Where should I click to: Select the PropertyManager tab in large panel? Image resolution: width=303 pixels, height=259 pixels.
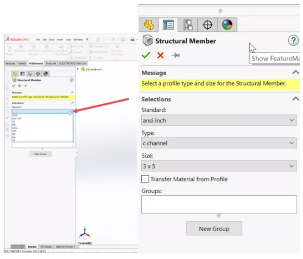pyautogui.click(x=168, y=25)
